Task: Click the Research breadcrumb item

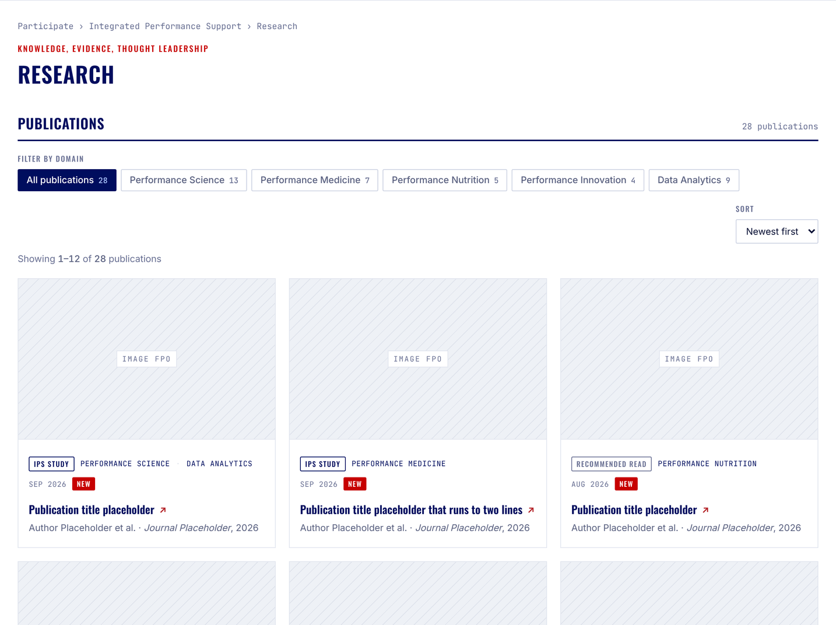Action: (x=277, y=26)
